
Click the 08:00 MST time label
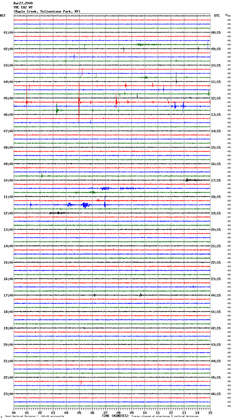pos(8,148)
